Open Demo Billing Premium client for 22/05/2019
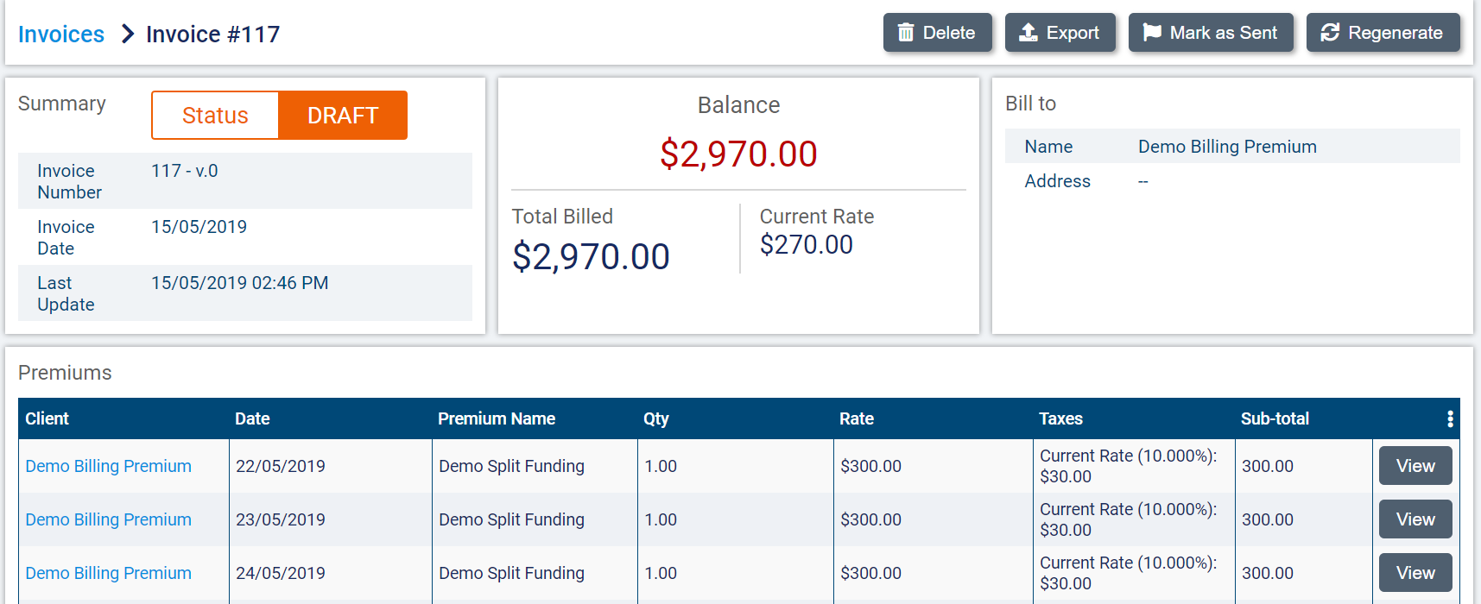The width and height of the screenshot is (1481, 604). [109, 466]
